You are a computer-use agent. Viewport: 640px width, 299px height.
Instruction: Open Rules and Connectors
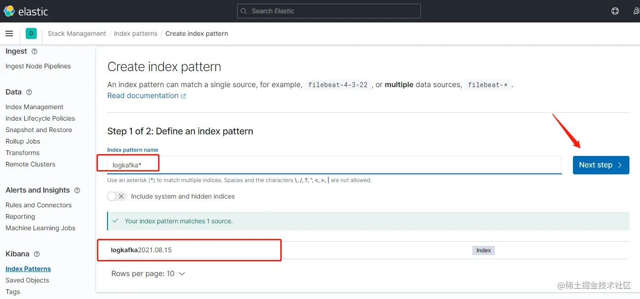click(39, 205)
